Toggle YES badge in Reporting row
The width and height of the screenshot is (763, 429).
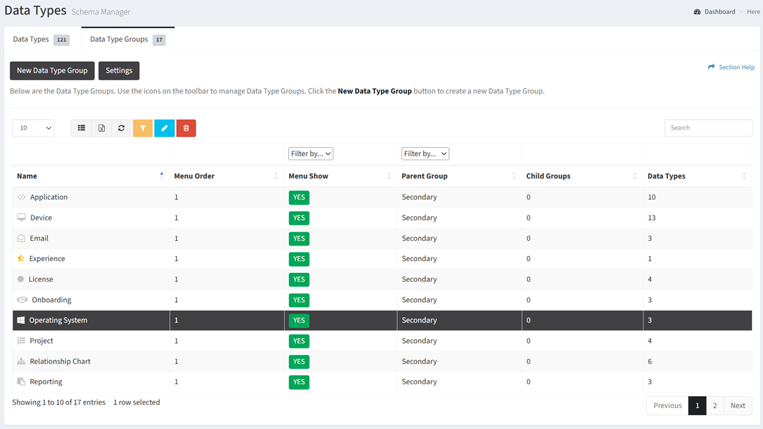[299, 382]
